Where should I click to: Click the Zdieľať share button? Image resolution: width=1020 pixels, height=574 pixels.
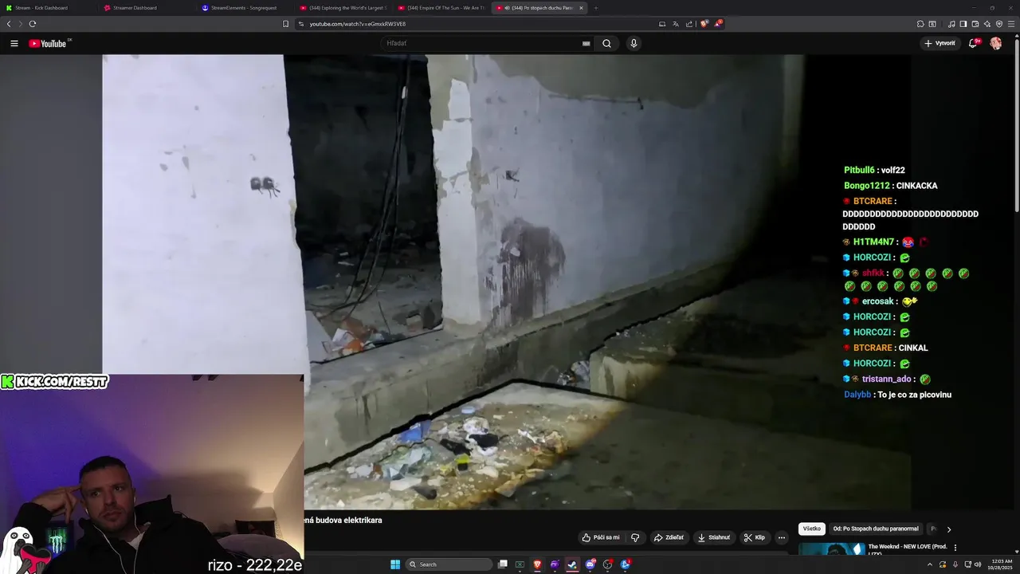669,537
